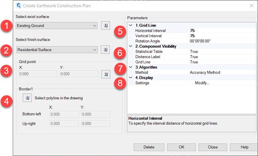This screenshot has height=156, width=258.
Task: Click the 2.Component Visibility category header
Action: coord(156,46)
